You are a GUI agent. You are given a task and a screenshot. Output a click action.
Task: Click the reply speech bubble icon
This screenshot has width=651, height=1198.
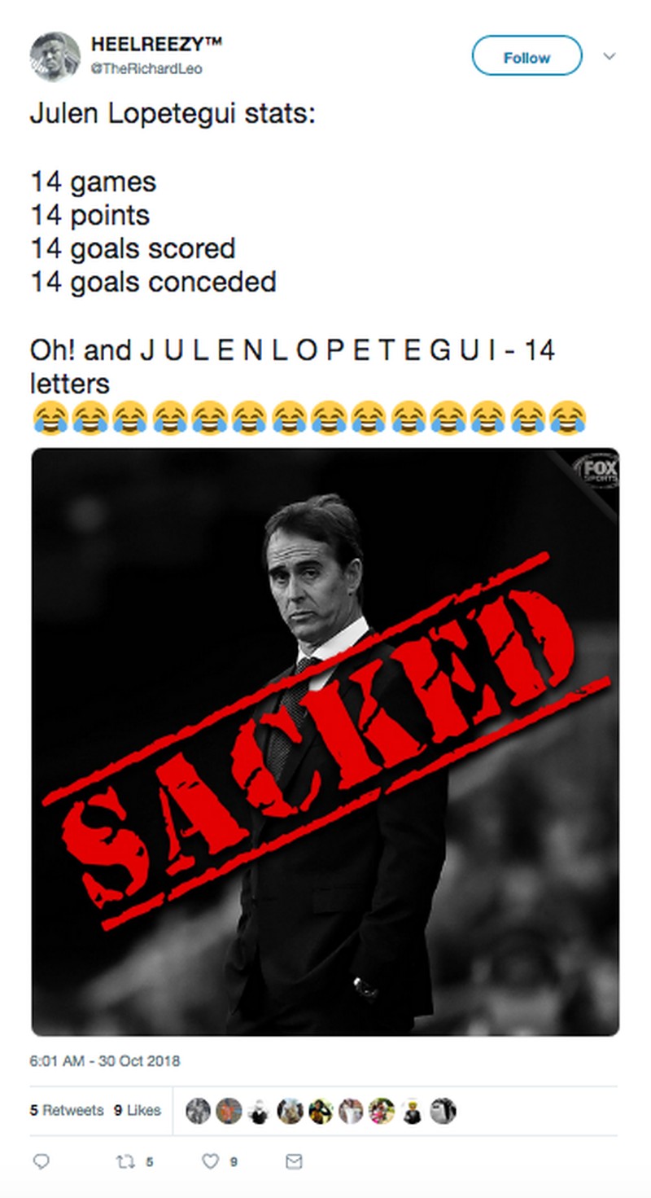pyautogui.click(x=41, y=1162)
